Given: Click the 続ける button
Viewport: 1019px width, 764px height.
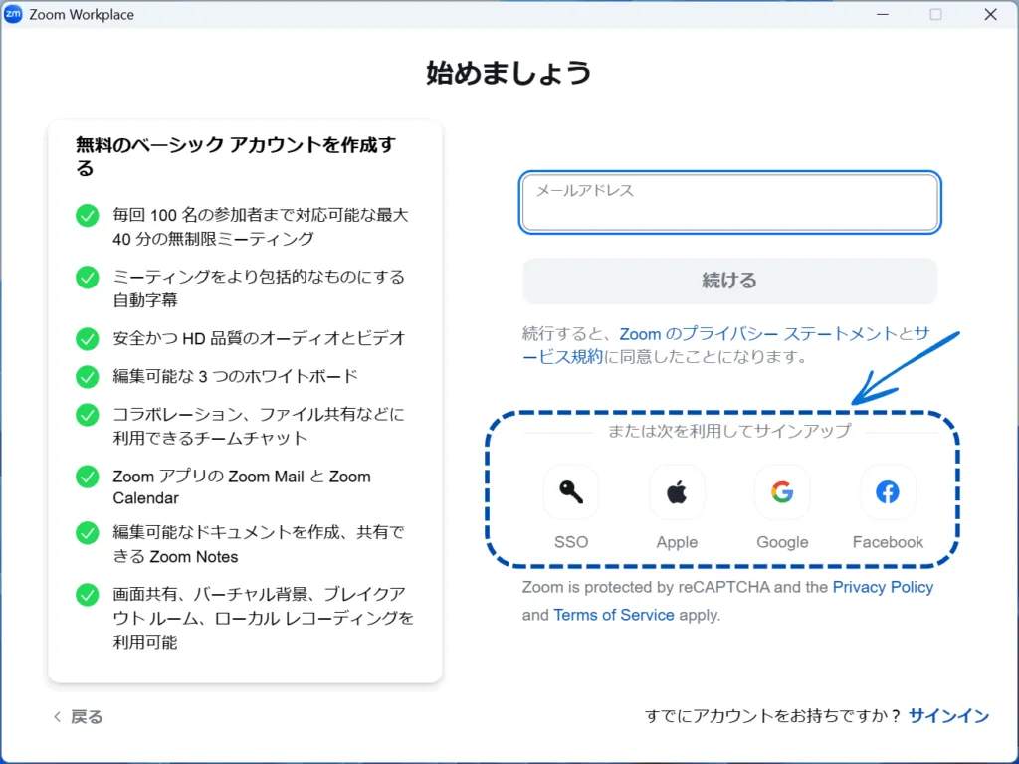Looking at the screenshot, I should (729, 281).
